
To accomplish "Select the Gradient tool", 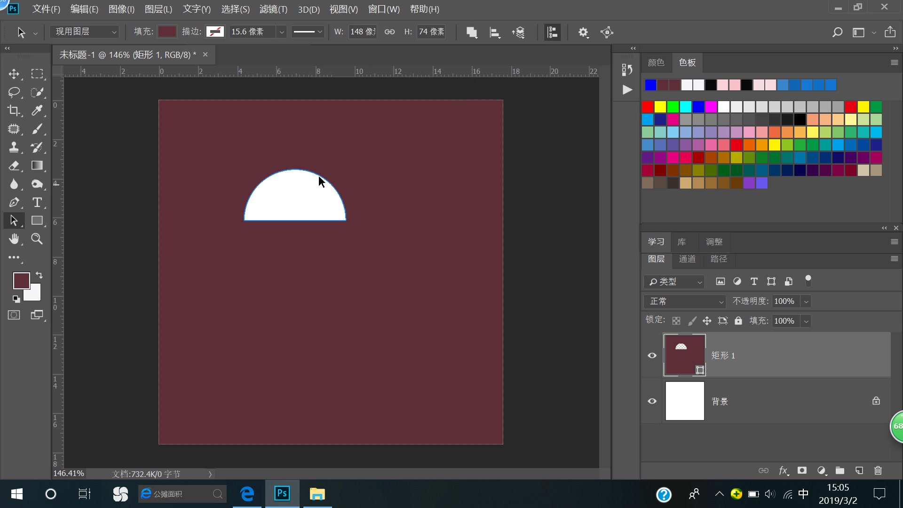I will click(x=37, y=166).
